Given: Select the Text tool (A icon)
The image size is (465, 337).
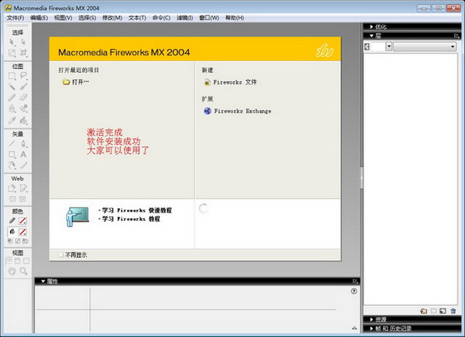Looking at the screenshot, I should click(24, 154).
